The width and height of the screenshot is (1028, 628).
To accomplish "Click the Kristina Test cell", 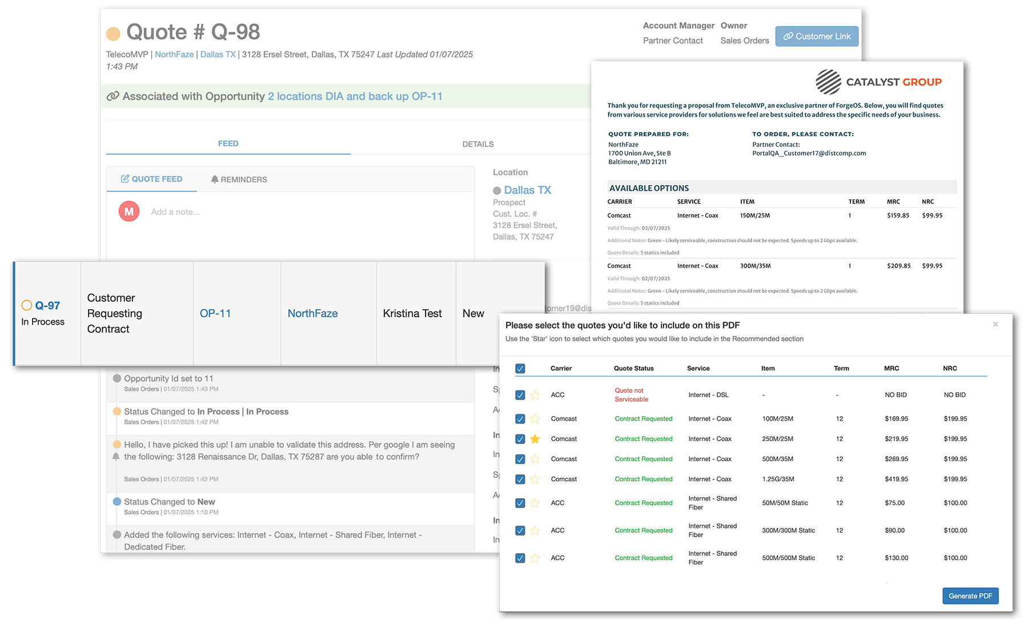I will [416, 313].
